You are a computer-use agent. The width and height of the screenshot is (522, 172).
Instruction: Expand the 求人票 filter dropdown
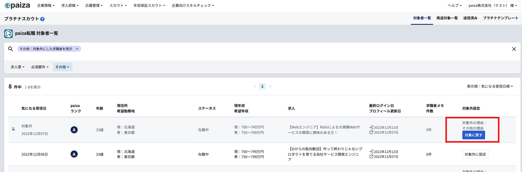click(x=18, y=67)
